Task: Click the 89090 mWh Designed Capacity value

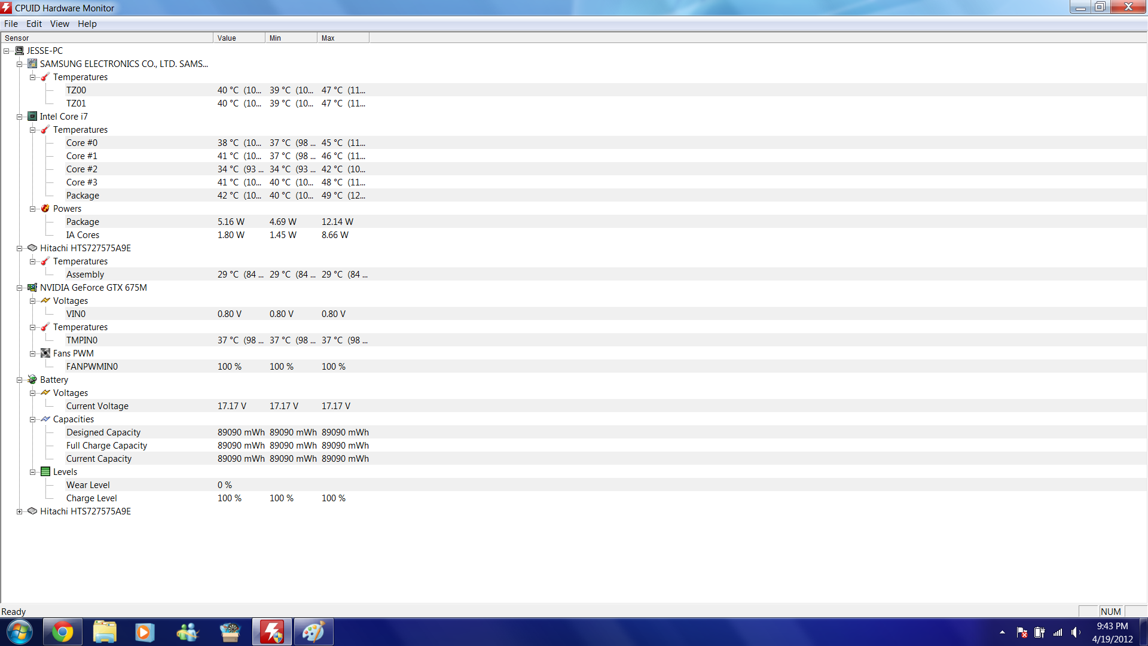Action: pyautogui.click(x=241, y=432)
